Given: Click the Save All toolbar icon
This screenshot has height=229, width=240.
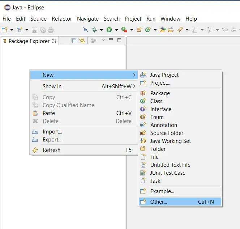Looking at the screenshot, I should click(43, 30).
